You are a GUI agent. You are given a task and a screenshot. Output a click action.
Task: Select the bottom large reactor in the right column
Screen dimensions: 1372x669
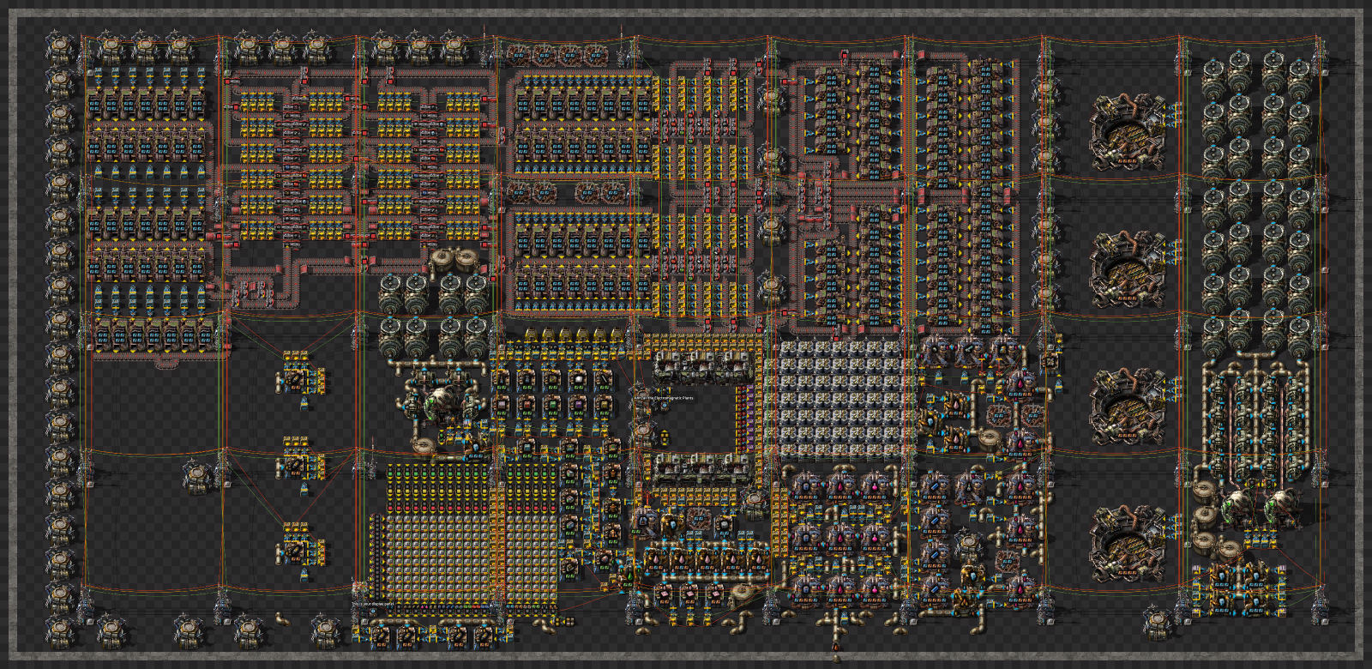[1127, 544]
